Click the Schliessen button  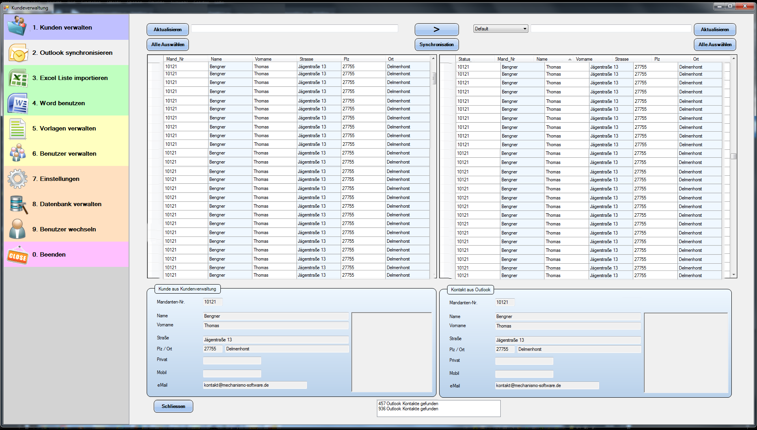click(x=173, y=406)
